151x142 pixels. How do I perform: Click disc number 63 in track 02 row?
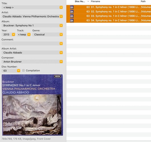(x=88, y=12)
